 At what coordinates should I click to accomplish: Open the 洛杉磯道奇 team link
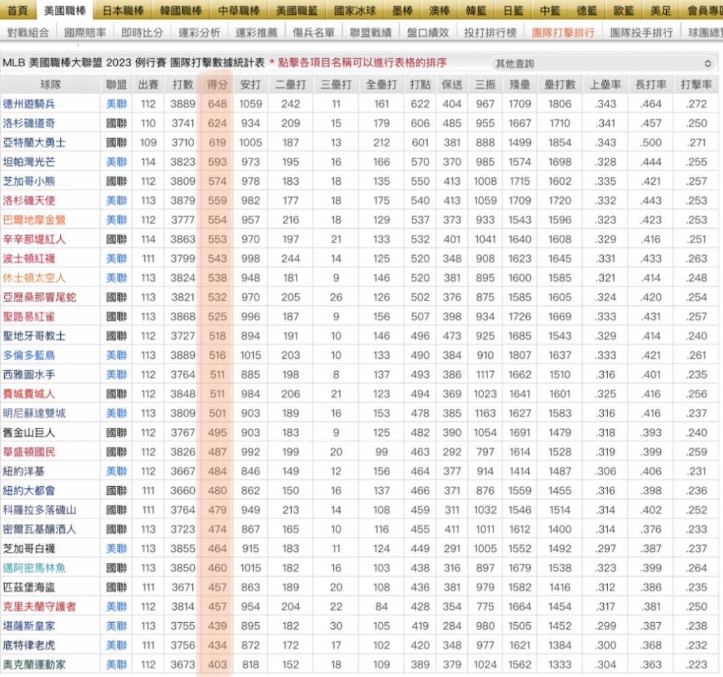pyautogui.click(x=29, y=123)
